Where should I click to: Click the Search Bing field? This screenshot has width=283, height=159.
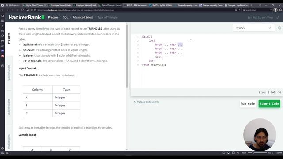click(257, 10)
